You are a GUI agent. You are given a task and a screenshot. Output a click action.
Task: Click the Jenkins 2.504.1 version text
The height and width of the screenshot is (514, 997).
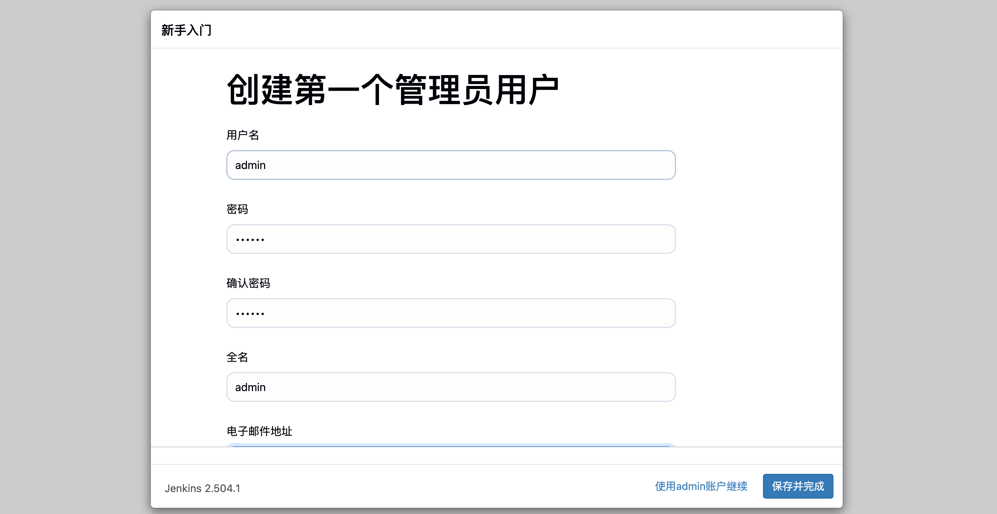tap(202, 488)
